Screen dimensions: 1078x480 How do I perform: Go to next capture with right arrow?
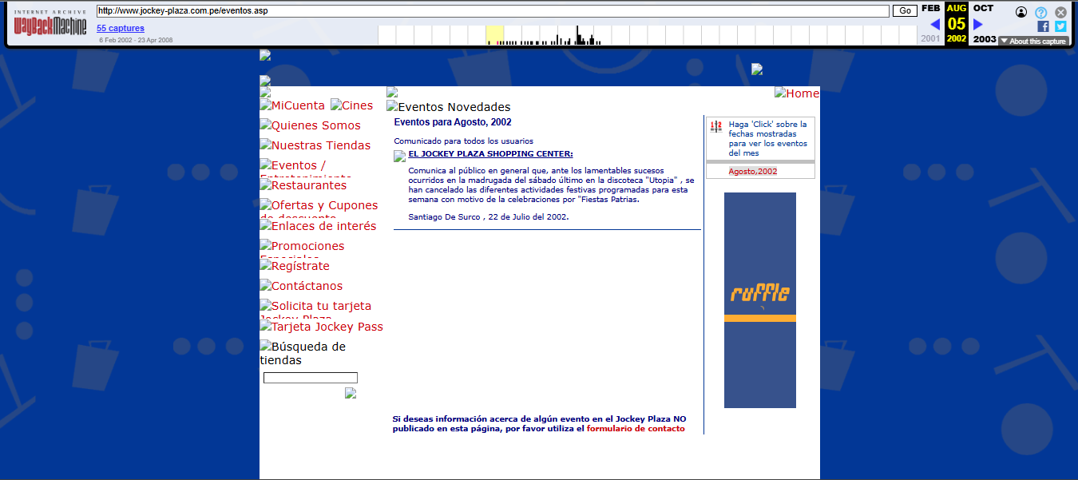(x=978, y=25)
